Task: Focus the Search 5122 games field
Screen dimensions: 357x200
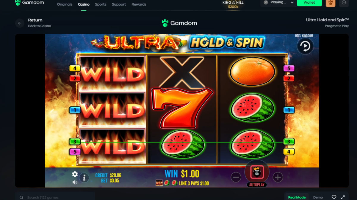Action: point(55,197)
